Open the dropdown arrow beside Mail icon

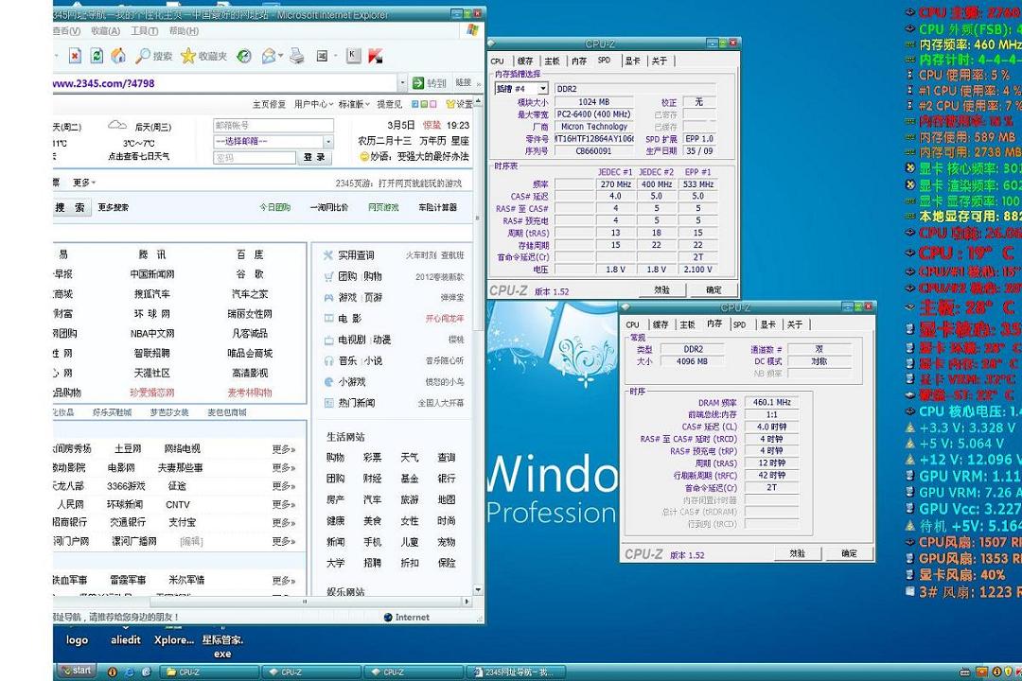[280, 56]
